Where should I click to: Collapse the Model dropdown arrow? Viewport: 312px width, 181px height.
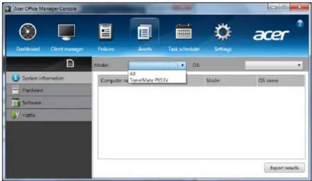[x=182, y=65]
